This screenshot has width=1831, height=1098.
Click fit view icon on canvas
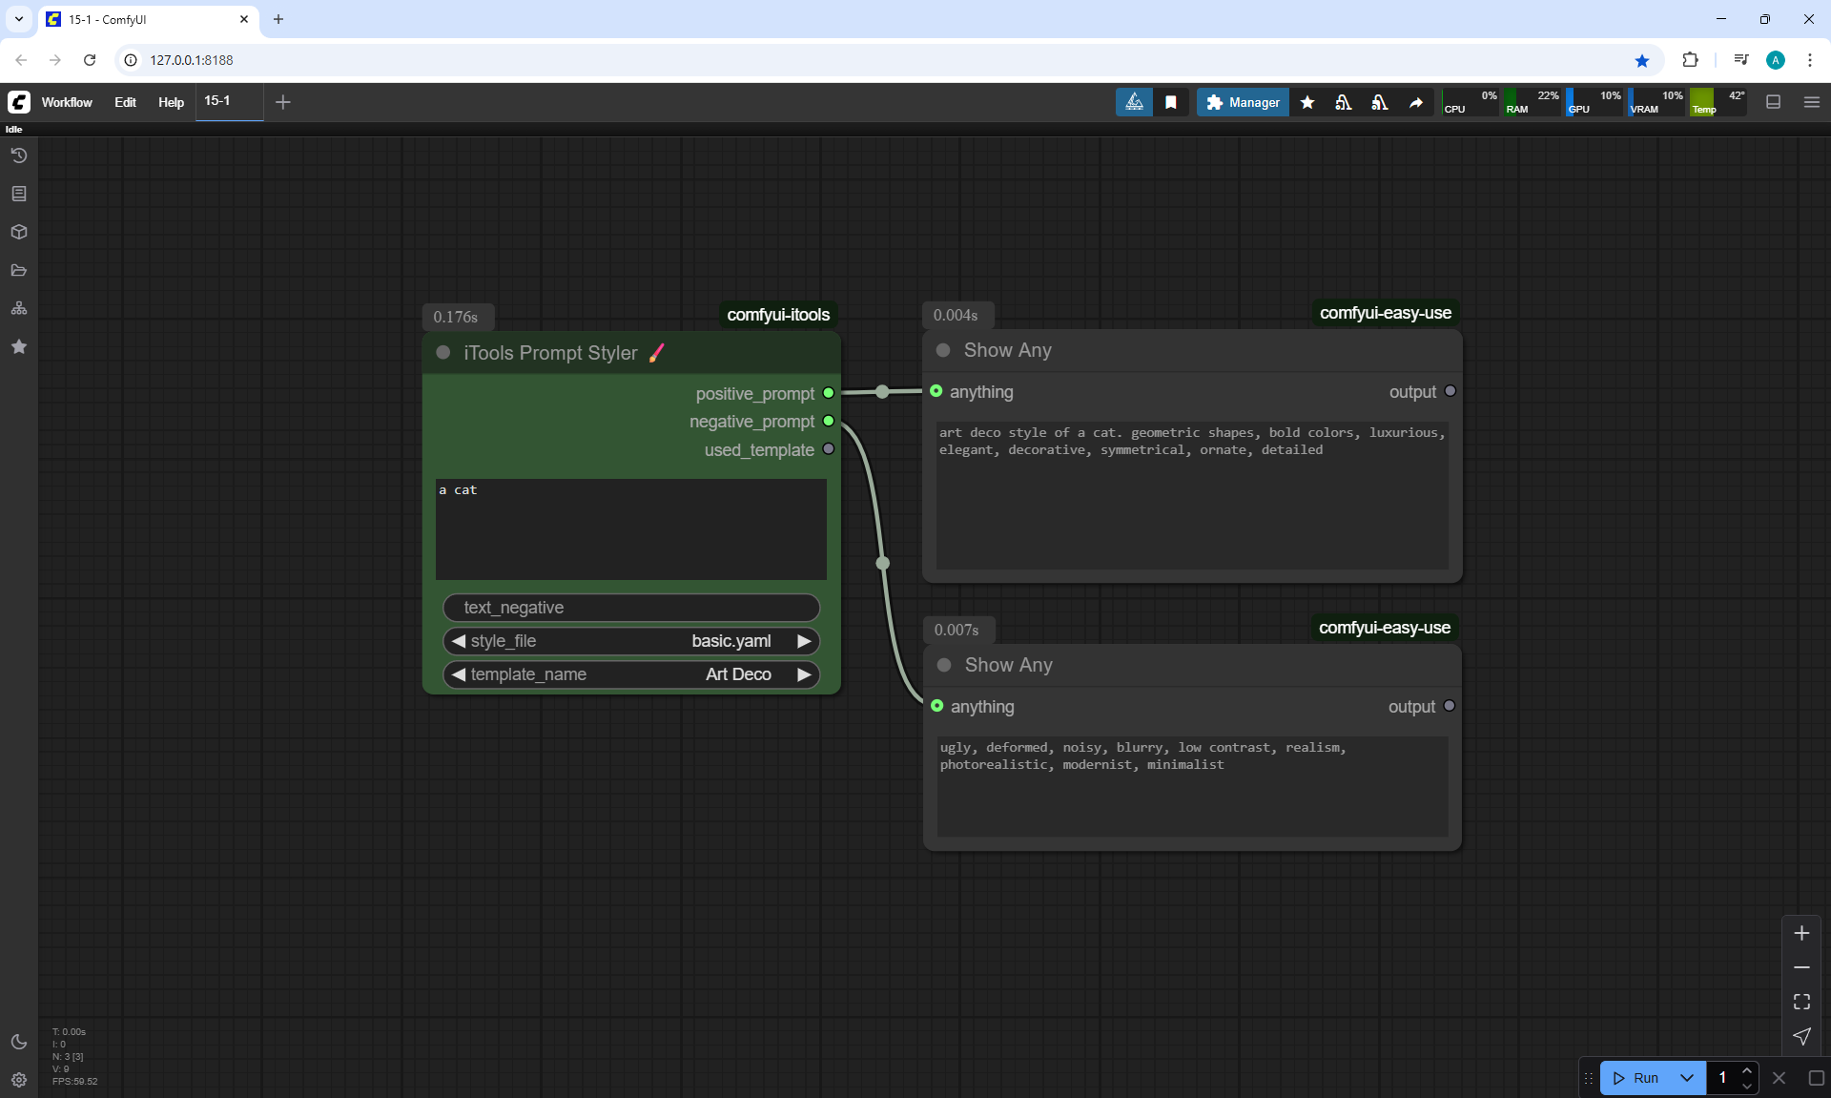1801,1002
